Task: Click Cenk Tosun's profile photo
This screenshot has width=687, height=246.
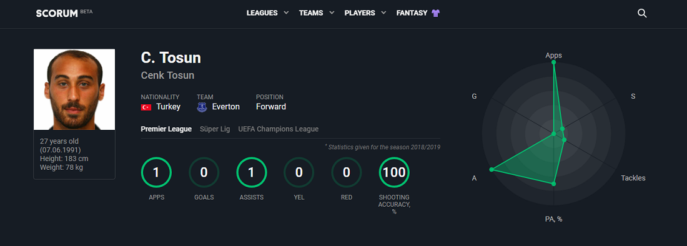Action: click(x=74, y=89)
